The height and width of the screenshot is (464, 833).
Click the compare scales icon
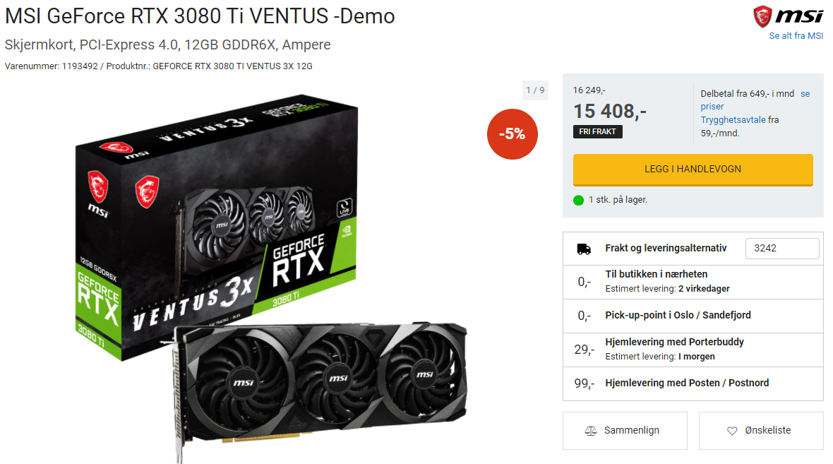[x=591, y=431]
